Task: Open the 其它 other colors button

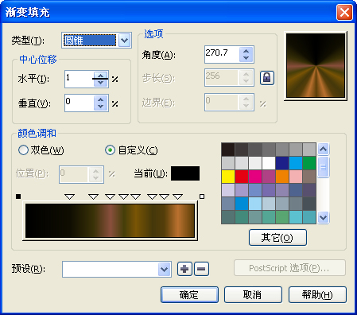Action: pyautogui.click(x=277, y=237)
